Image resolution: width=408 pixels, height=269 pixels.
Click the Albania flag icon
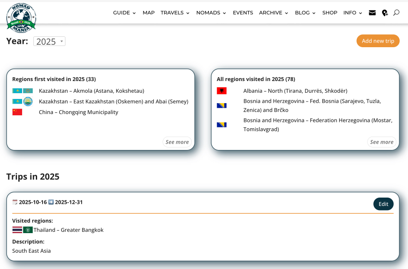click(222, 91)
